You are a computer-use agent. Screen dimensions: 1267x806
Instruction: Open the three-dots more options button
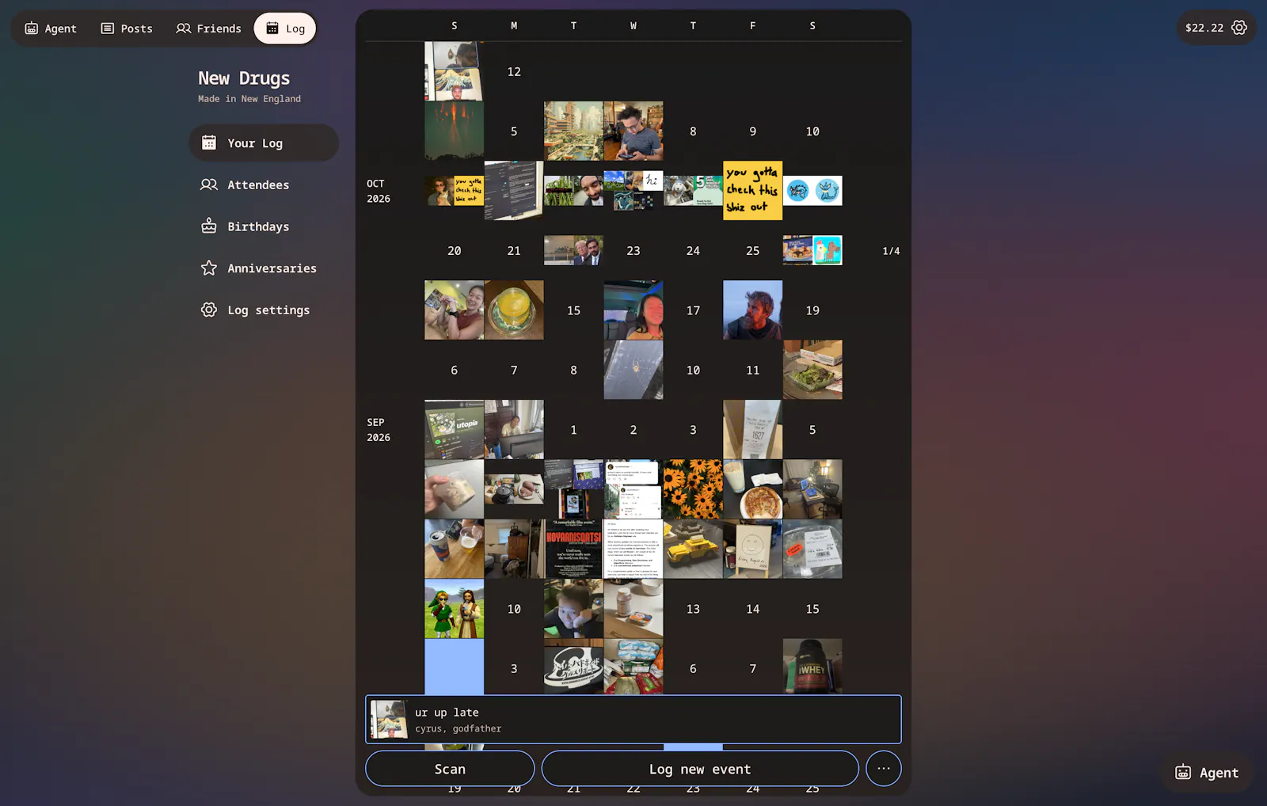click(884, 769)
